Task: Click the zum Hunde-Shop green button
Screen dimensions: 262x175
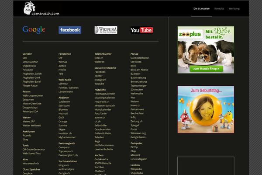Action: [x=206, y=69]
